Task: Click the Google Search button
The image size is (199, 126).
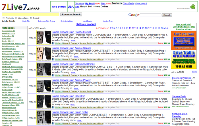Action: [167, 15]
